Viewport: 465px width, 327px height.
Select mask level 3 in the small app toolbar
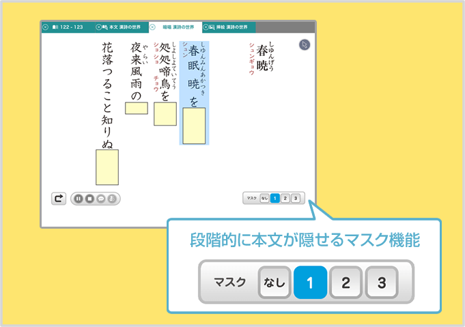point(296,198)
